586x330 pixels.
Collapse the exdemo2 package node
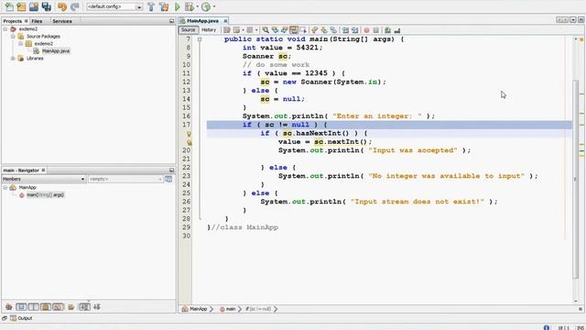21,43
